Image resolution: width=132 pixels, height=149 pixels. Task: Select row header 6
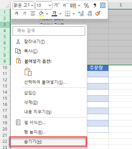pos(5,43)
